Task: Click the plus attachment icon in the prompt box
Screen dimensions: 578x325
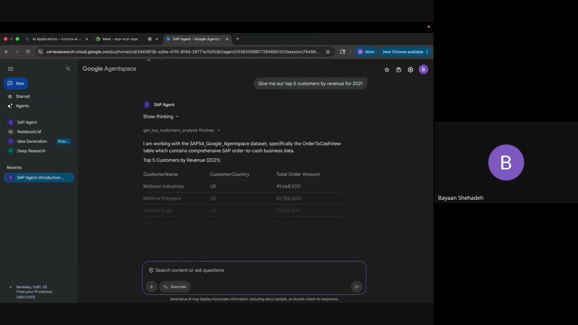Action: [x=151, y=287]
